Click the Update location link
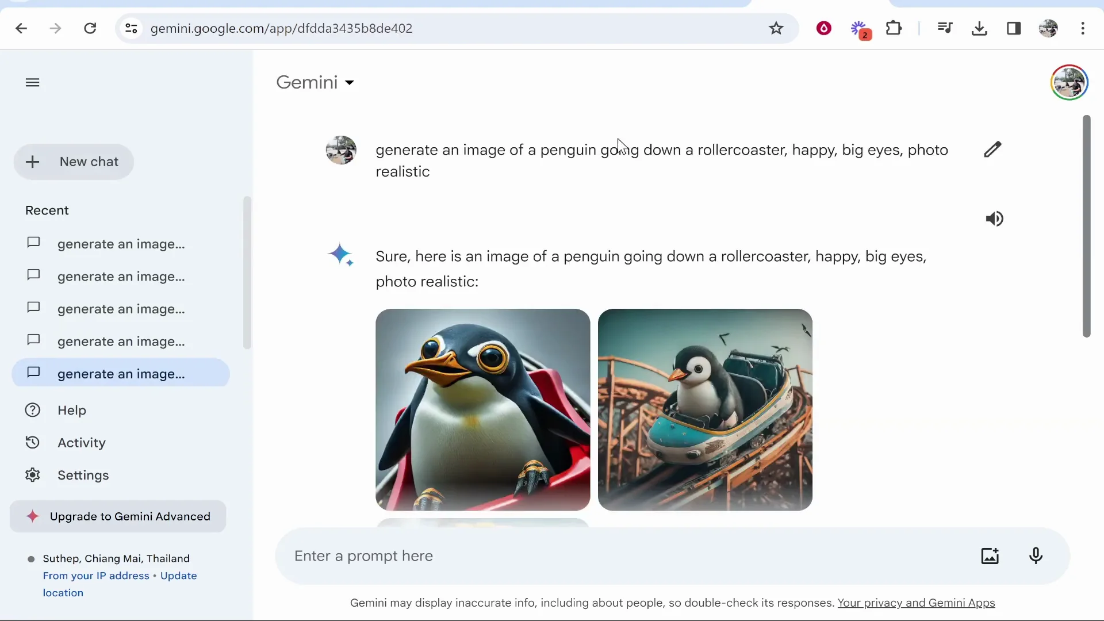This screenshot has height=621, width=1104. (x=178, y=576)
